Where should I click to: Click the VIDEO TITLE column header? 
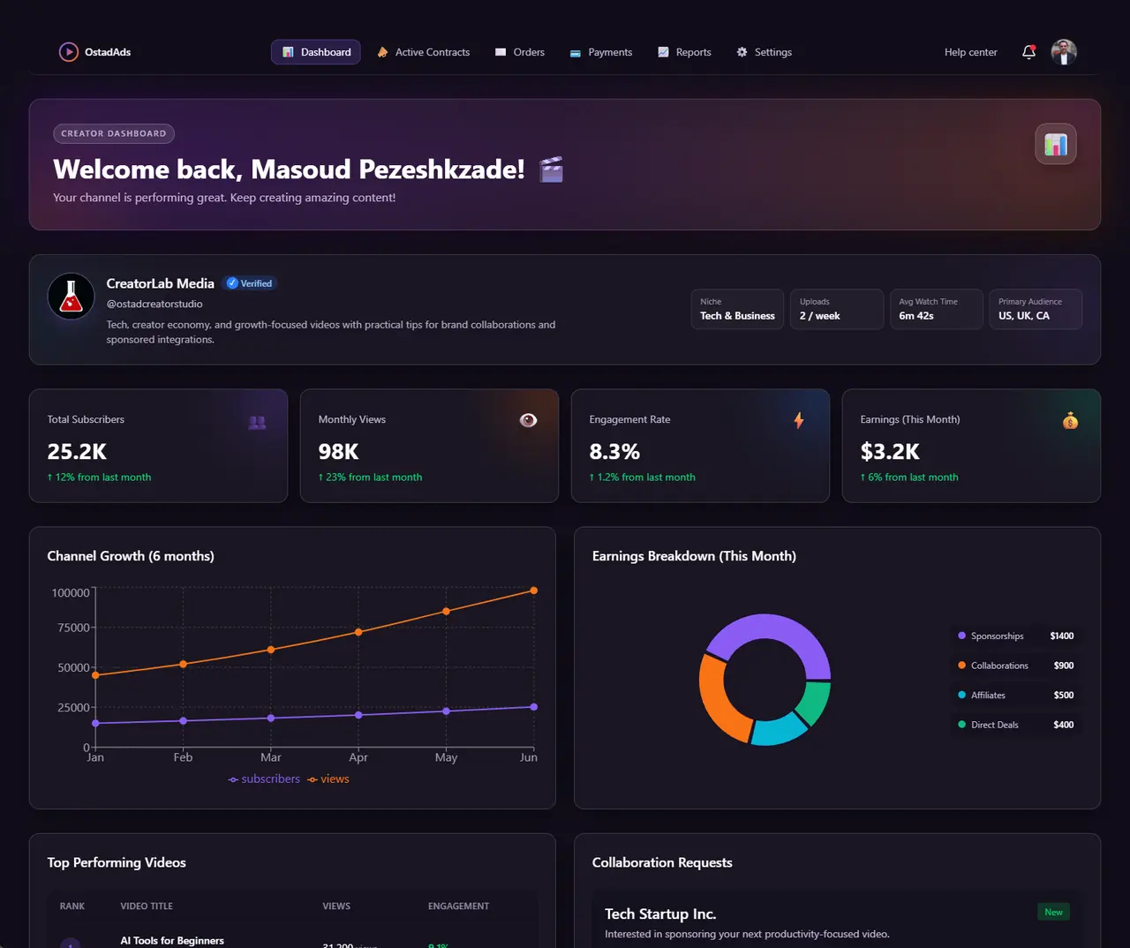147,907
